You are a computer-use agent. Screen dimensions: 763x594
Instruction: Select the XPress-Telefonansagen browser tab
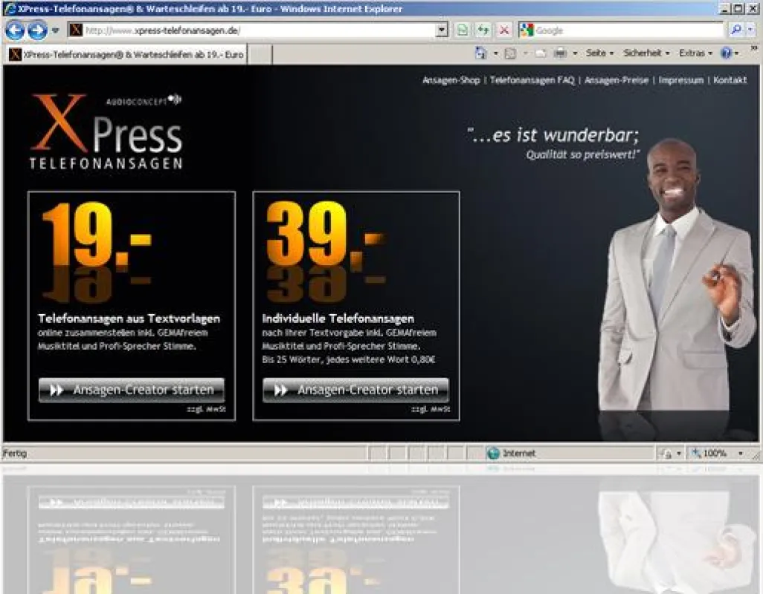point(126,54)
